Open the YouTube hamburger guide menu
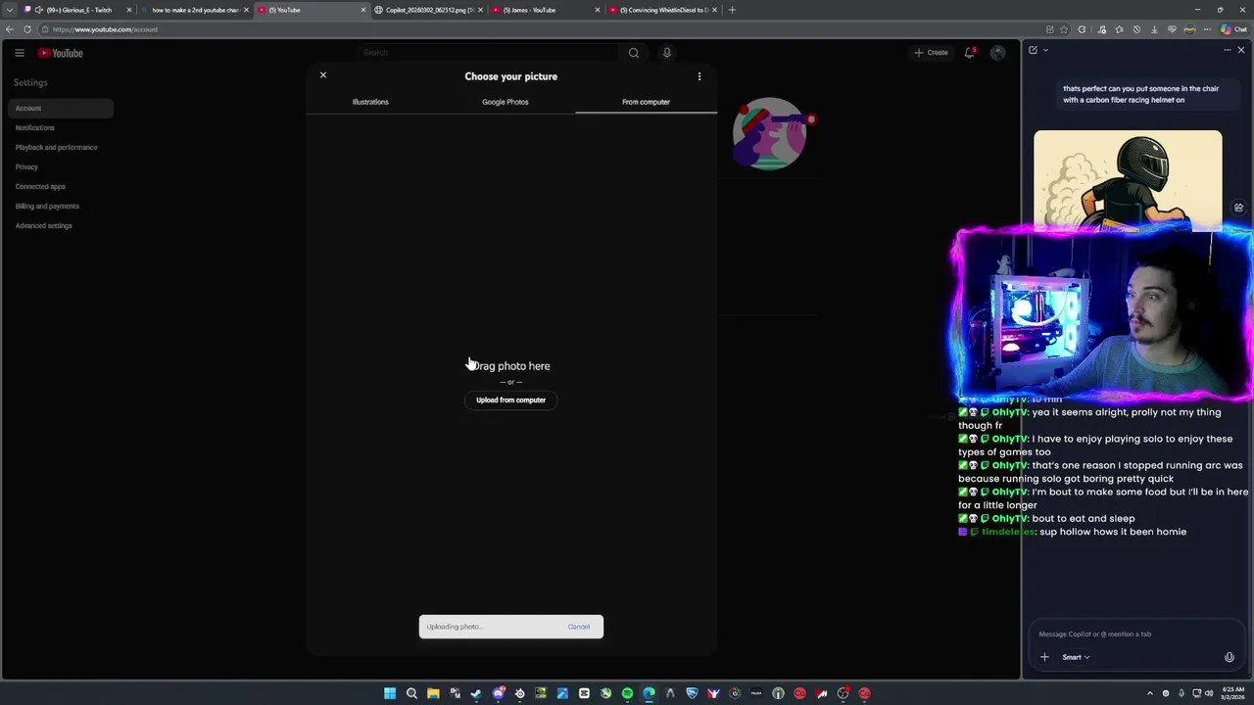Viewport: 1254px width, 705px height. click(19, 53)
